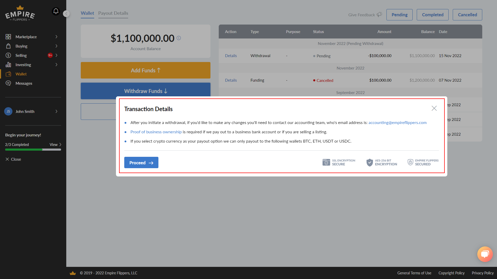Screen dimensions: 497x279
Task: Expand the Investing menu chevron
Action: click(56, 65)
